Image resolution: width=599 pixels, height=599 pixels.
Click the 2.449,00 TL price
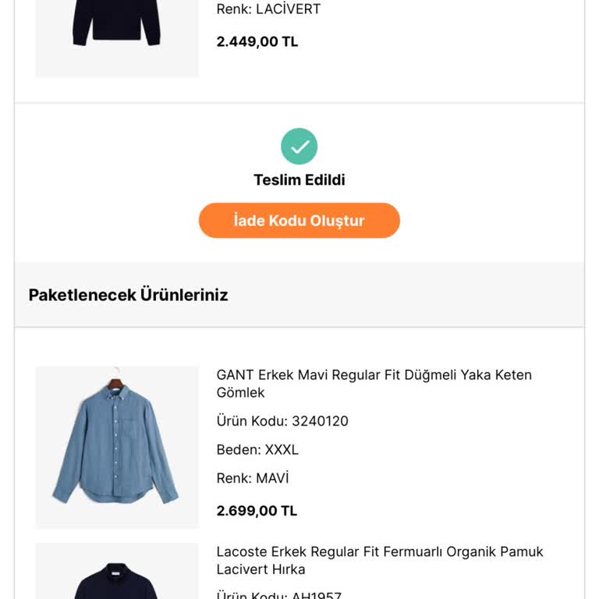pos(257,41)
